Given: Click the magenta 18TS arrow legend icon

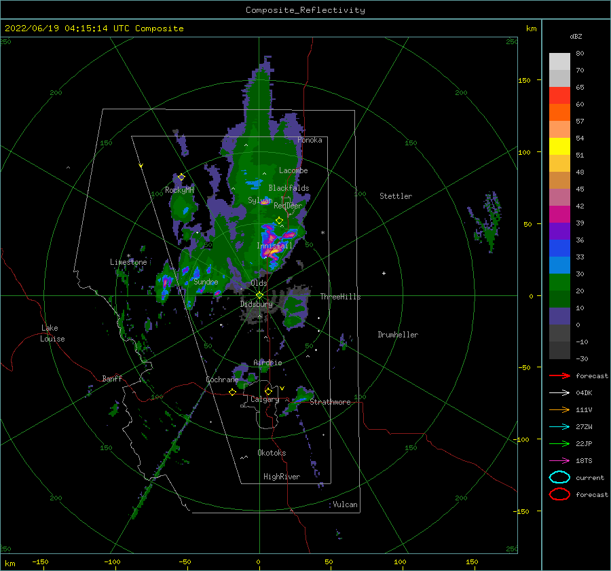Looking at the screenshot, I should click(x=559, y=461).
